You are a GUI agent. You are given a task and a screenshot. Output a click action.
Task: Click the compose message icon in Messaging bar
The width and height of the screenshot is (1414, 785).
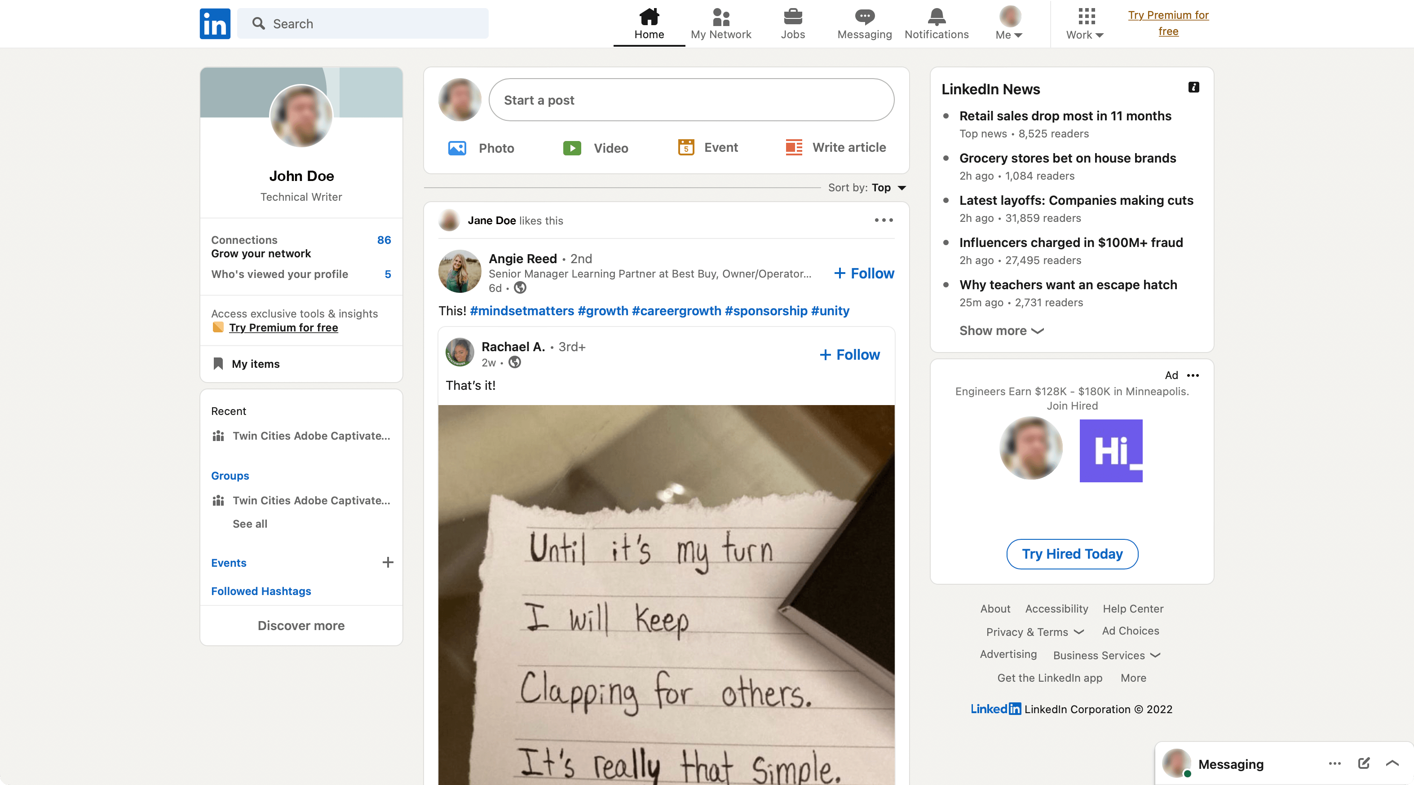(1364, 763)
